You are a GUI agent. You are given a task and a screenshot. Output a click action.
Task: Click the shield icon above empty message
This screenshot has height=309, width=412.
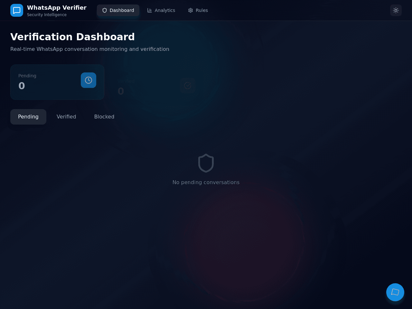(x=206, y=163)
